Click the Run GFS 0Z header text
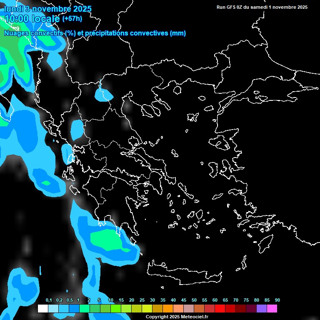320x320 pixels. (262, 7)
